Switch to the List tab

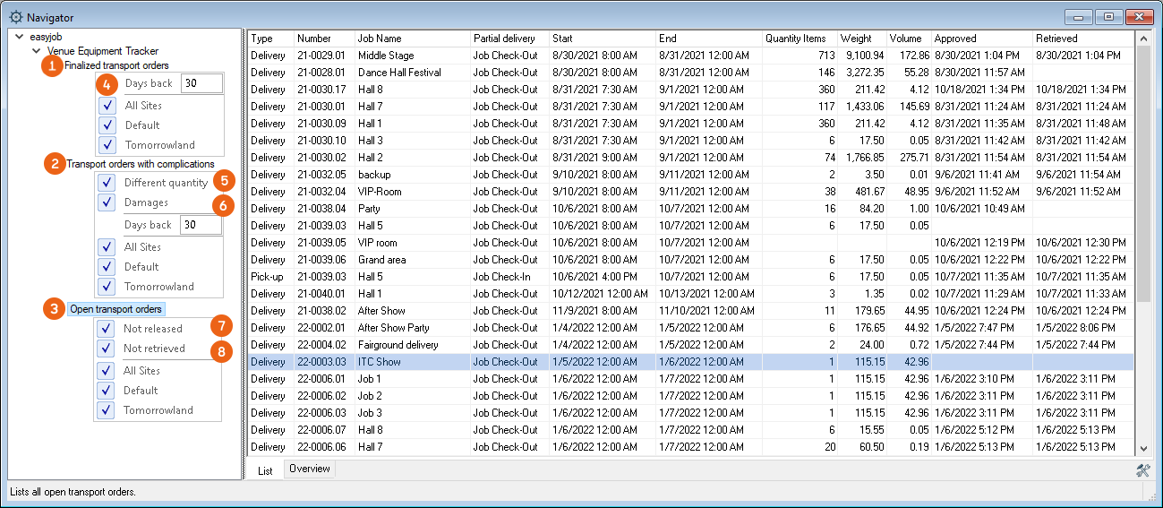(265, 470)
